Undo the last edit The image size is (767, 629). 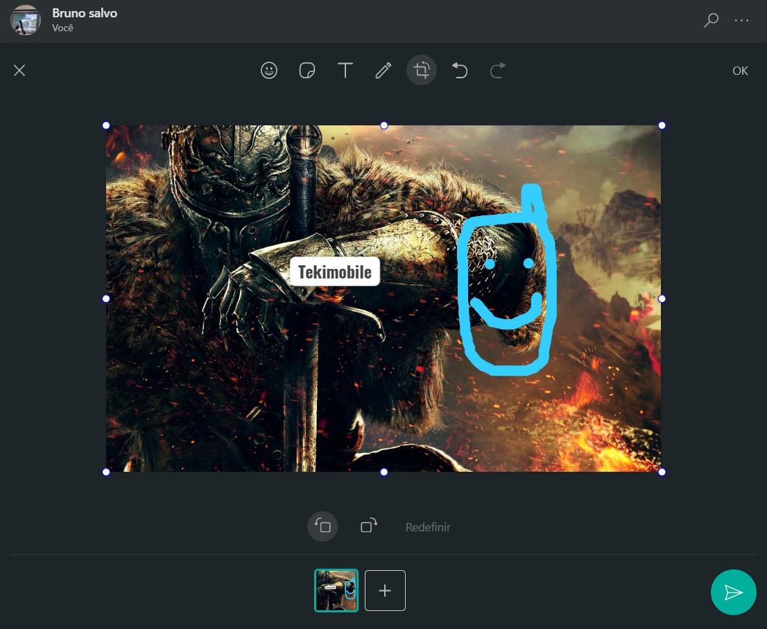[460, 71]
